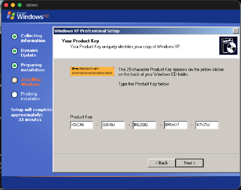Image resolution: width=241 pixels, height=190 pixels.
Task: Click the Dynamic Update step indicator
Action: [15, 51]
